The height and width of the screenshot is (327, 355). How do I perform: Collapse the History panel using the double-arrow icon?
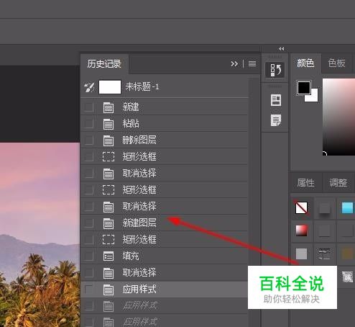234,63
